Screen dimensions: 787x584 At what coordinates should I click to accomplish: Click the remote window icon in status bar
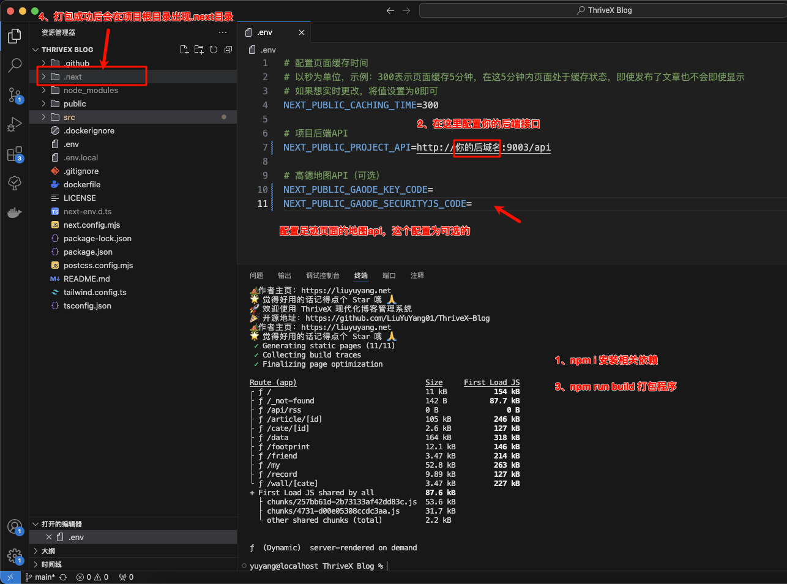pos(10,577)
